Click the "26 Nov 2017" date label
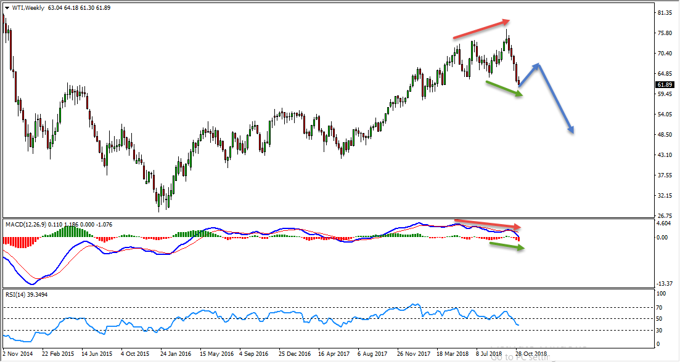The width and height of the screenshot is (680, 362). point(413,354)
